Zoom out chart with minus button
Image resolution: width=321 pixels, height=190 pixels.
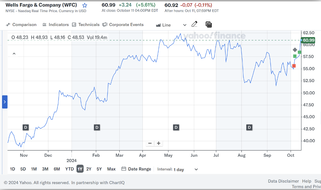pos(150,143)
